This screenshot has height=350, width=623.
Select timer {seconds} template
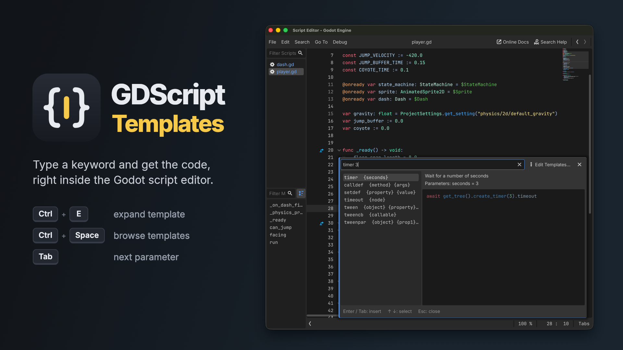click(x=381, y=178)
